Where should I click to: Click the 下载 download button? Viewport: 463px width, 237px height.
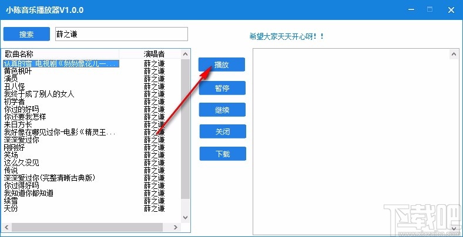pos(223,154)
